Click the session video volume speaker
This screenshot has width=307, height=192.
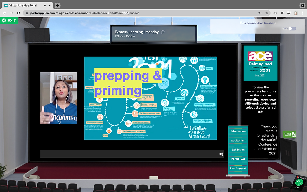[x=221, y=154]
